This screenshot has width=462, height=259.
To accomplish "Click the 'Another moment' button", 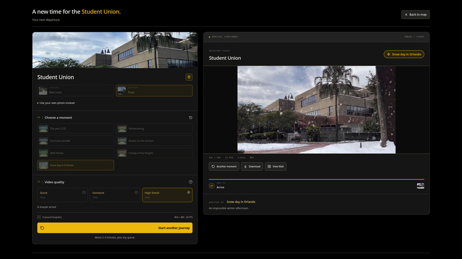I will coord(224,166).
